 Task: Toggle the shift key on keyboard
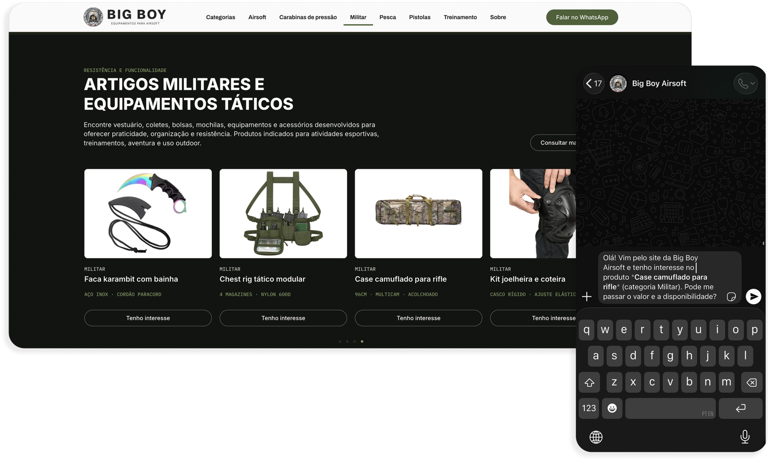[590, 383]
